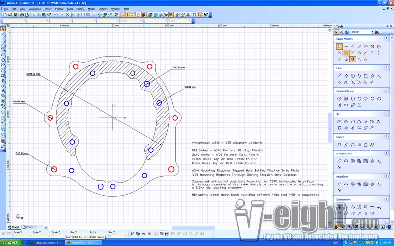394x246 pixels.
Task: Toggle the grid snap mode
Action: pyautogui.click(x=346, y=53)
